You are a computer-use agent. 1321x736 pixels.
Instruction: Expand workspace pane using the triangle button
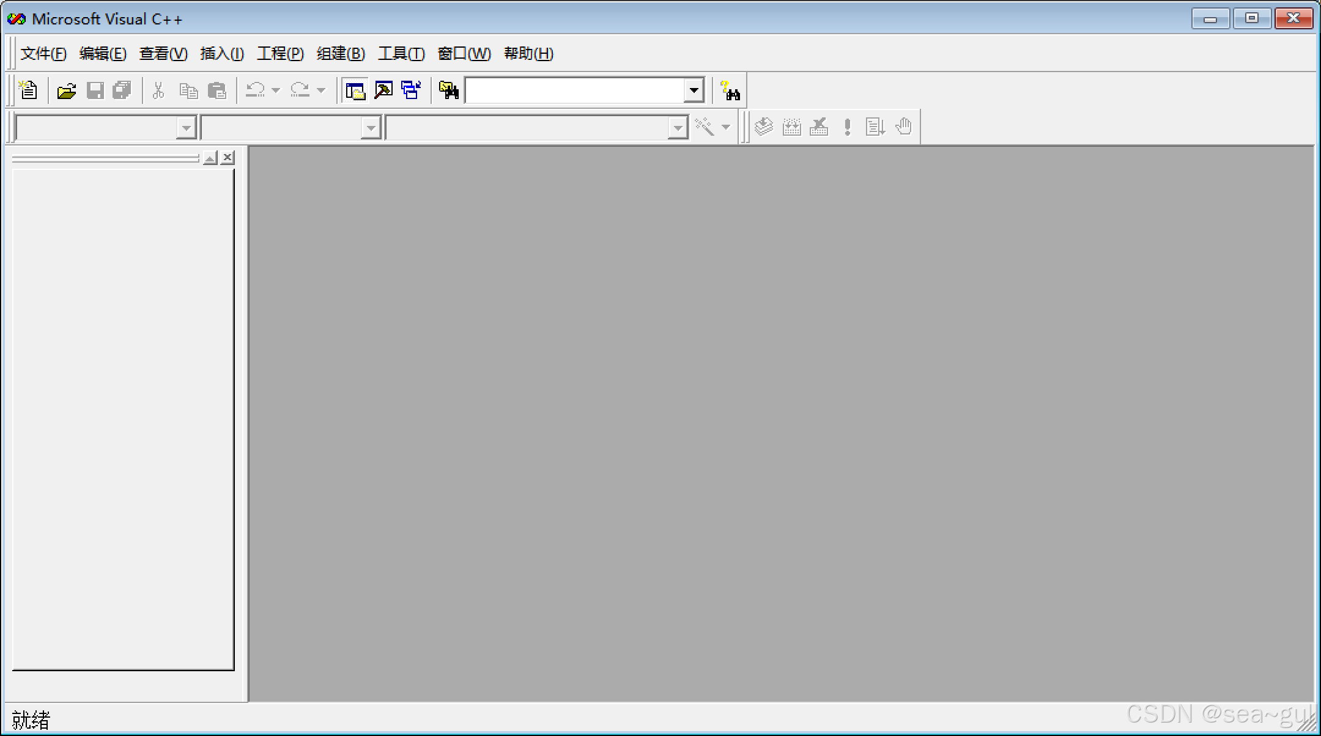(x=210, y=158)
